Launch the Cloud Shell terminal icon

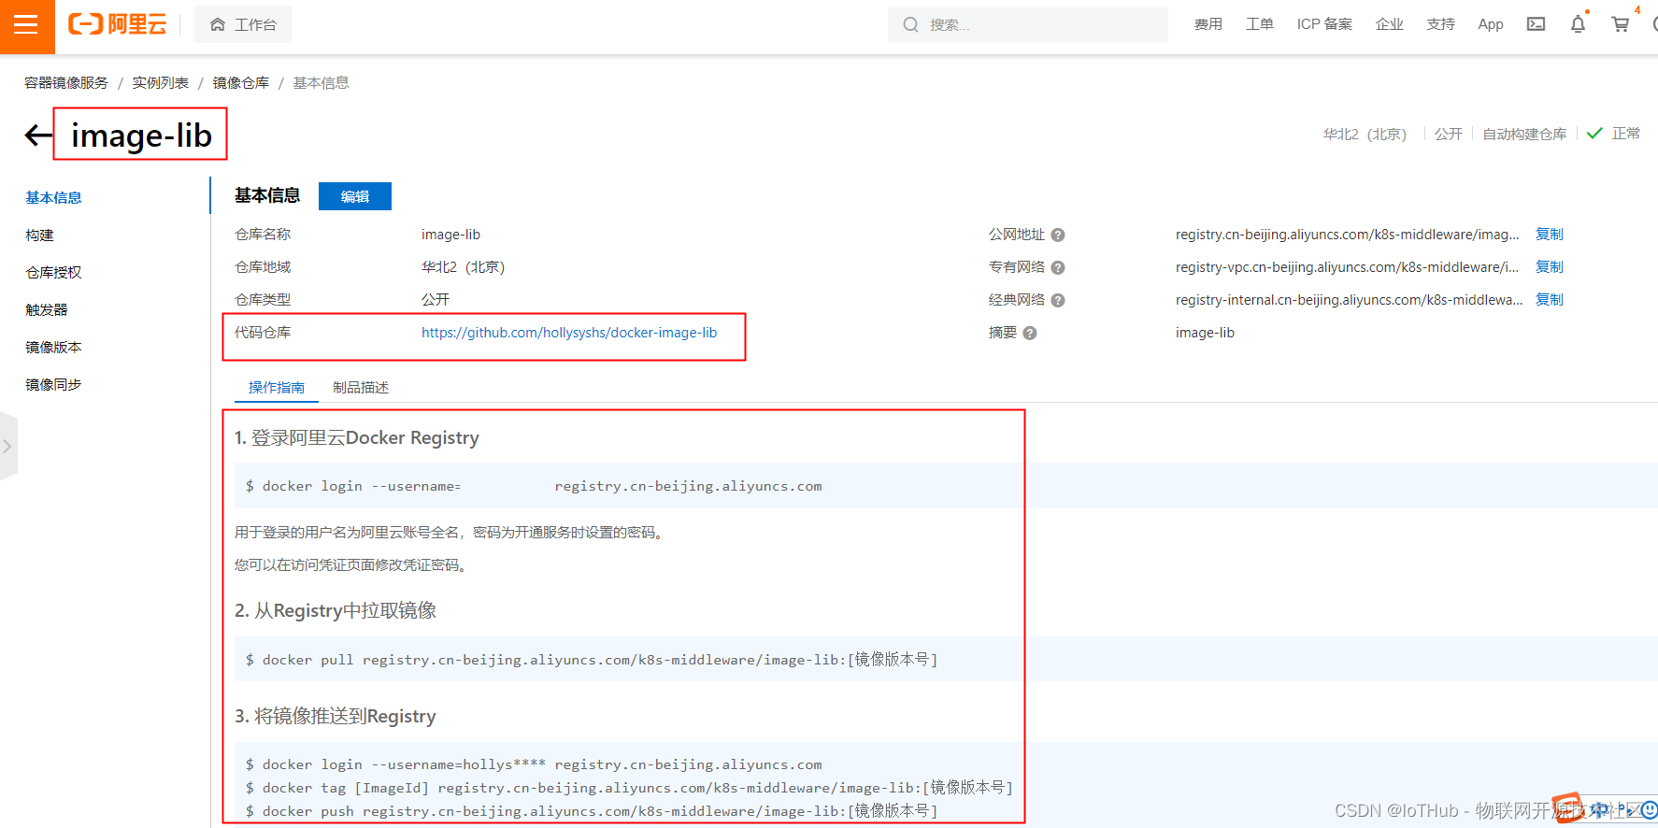click(x=1536, y=24)
